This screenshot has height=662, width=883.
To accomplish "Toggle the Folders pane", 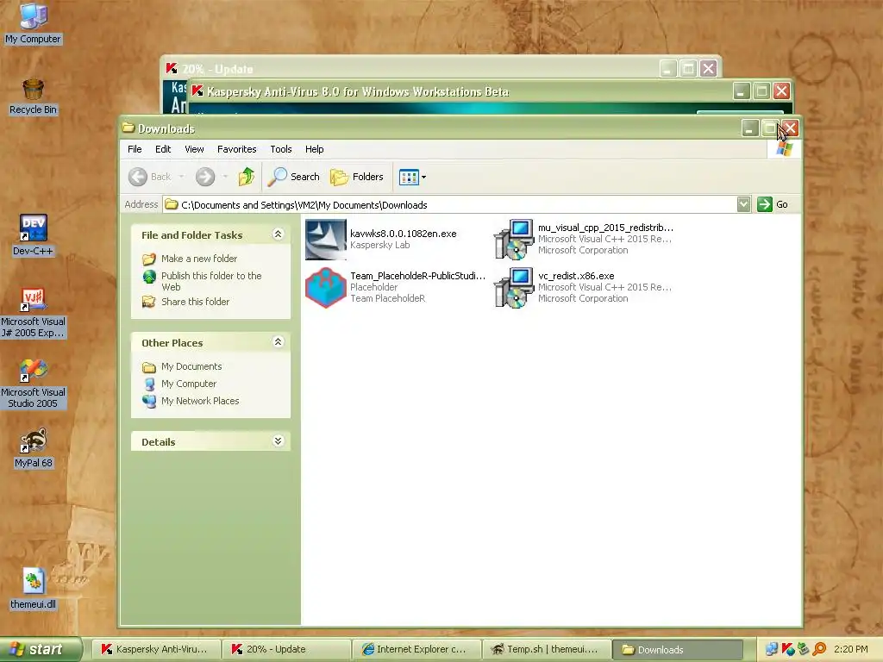I will pyautogui.click(x=357, y=177).
